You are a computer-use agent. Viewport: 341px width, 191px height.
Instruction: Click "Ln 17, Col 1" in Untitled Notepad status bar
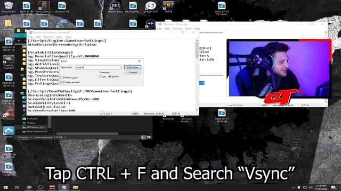(x=236, y=105)
